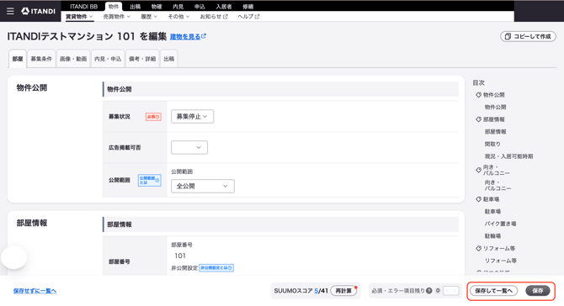This screenshot has height=306, width=564.
Task: Jump to 駐車場 heading in 目次
Action: click(x=491, y=199)
